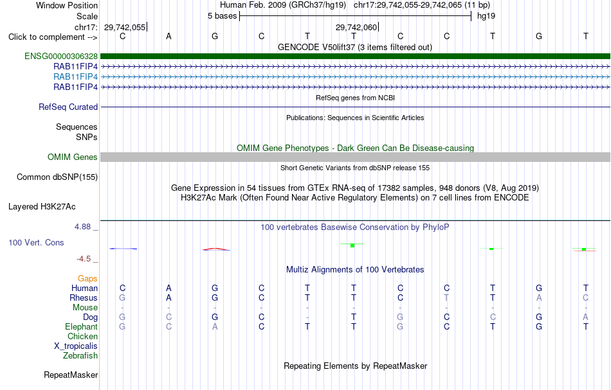
Task: Click the Window Position label
Action: 67,5
